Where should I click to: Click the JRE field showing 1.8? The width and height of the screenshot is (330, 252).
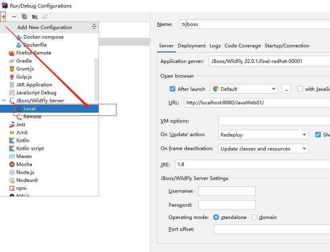252,164
